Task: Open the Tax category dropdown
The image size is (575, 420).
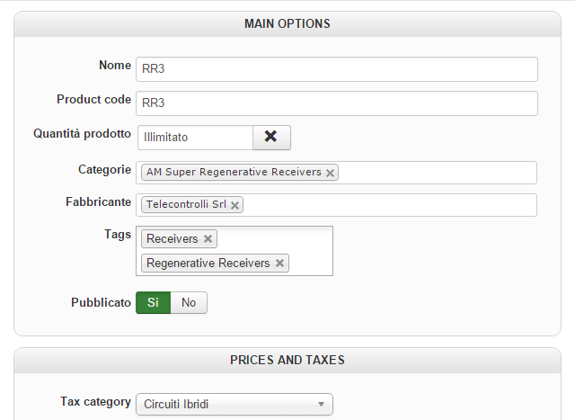Action: click(x=234, y=405)
